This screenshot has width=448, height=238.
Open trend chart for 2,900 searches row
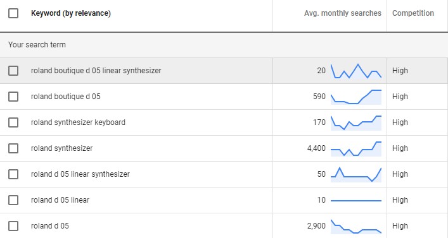click(356, 227)
